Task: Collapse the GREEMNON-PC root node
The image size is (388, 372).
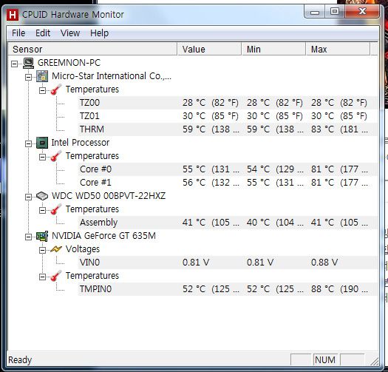Action: coord(14,64)
